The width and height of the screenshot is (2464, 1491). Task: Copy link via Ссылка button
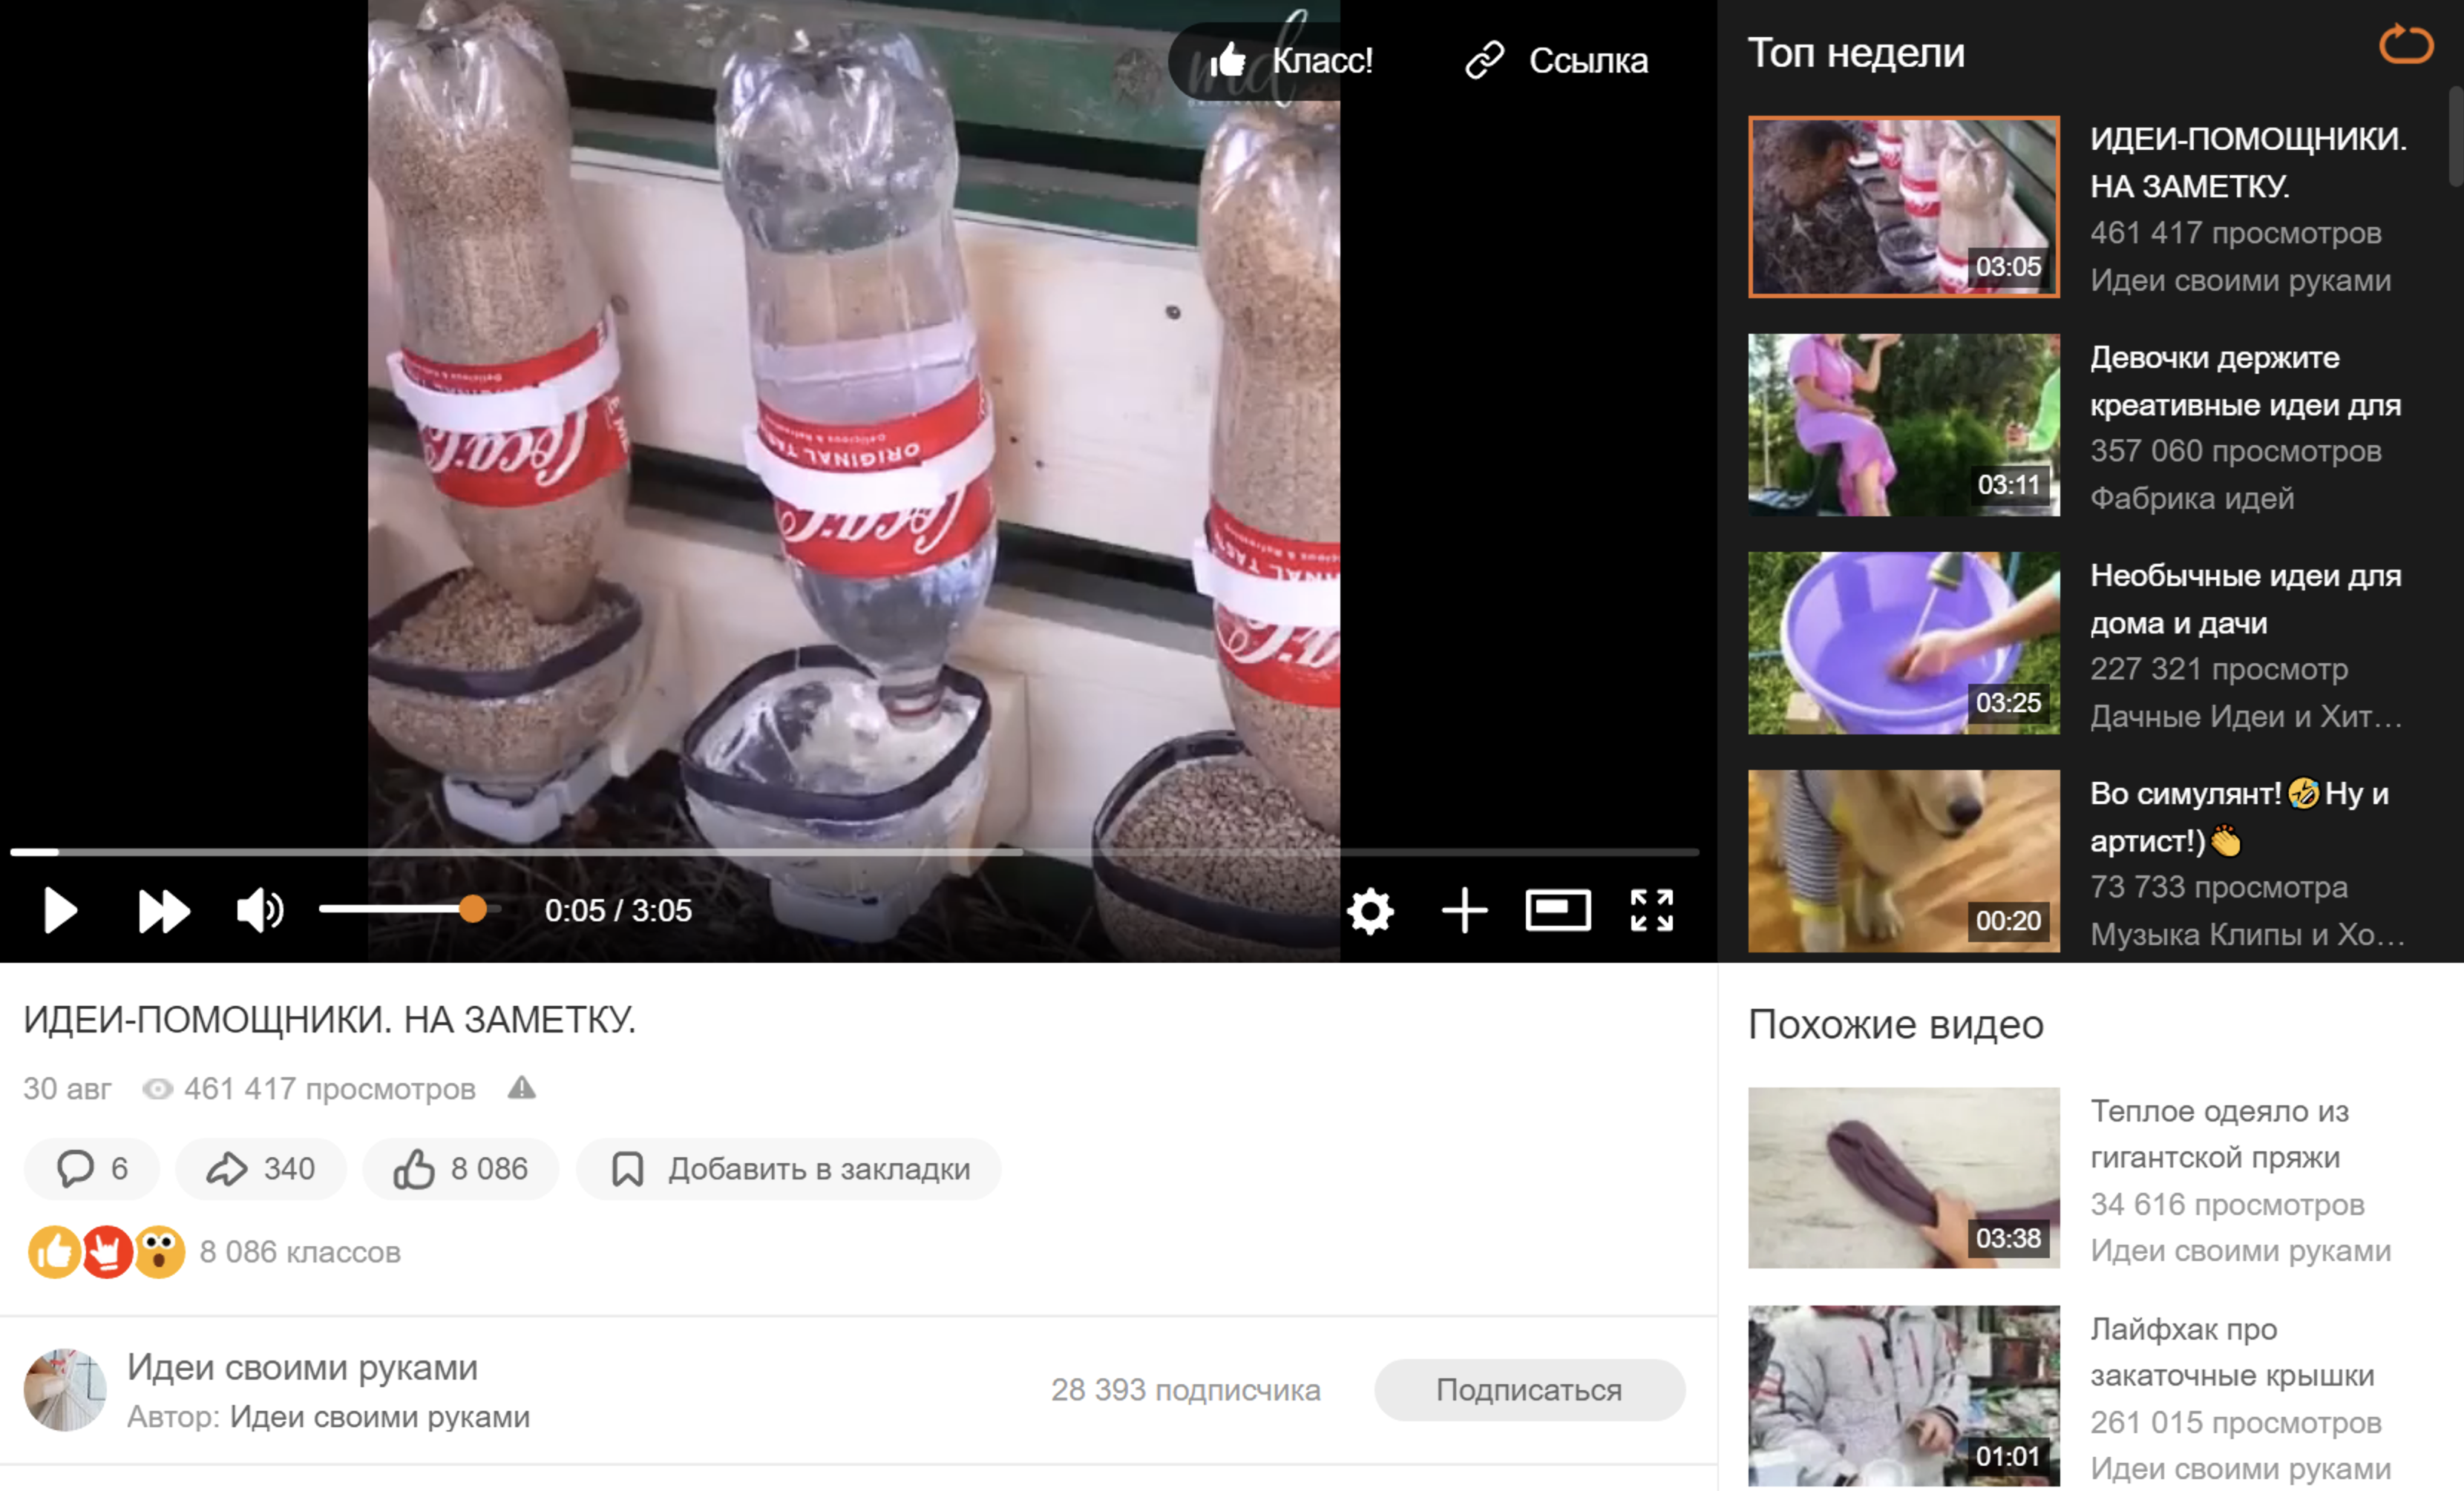pyautogui.click(x=1556, y=61)
